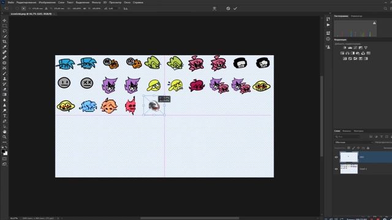Filter layers by pixel type
This screenshot has width=392, height=220.
tap(371, 136)
